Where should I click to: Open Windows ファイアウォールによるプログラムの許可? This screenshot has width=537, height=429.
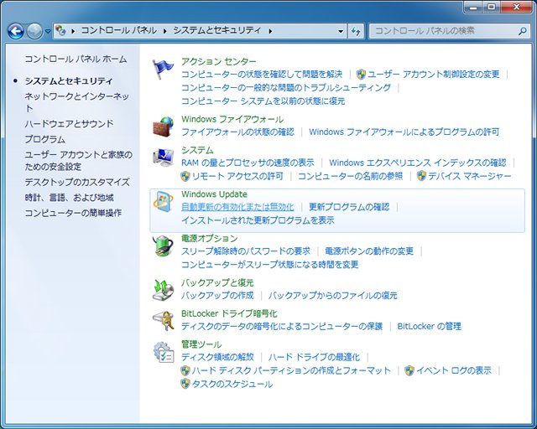pyautogui.click(x=404, y=132)
